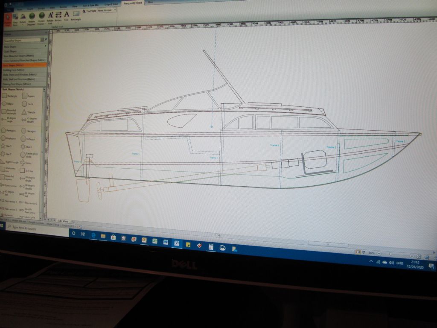Pick the Octagon shape from the stencil
The height and width of the screenshot is (328, 437).
coord(28,139)
